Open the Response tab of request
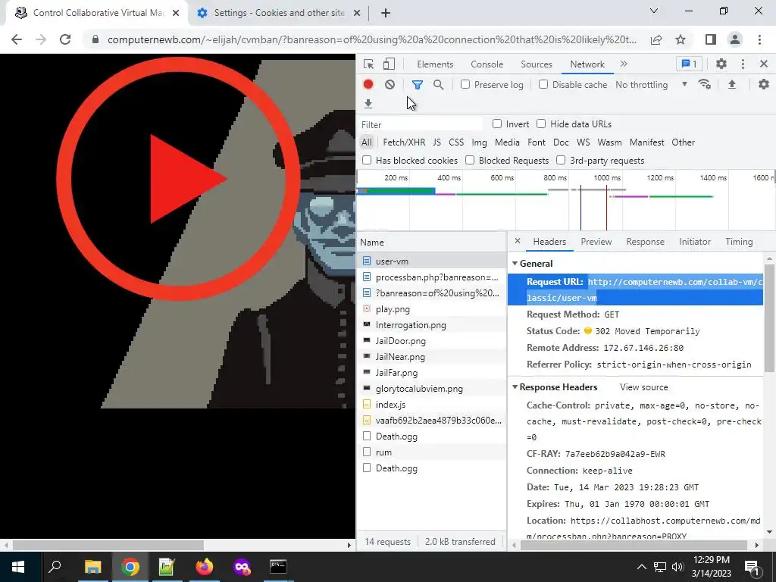Viewport: 776px width, 582px height. [645, 242]
